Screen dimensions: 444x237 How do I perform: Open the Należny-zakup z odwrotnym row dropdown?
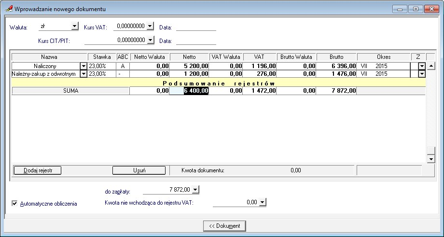tap(83, 74)
